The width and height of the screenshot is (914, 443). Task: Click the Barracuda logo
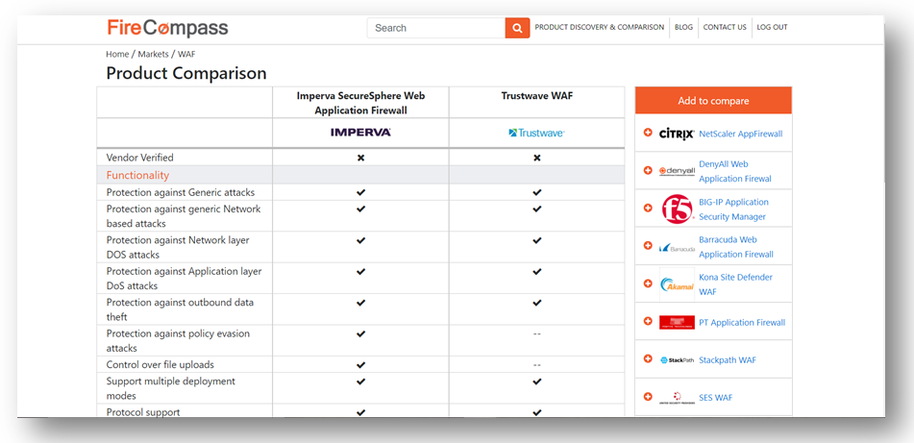[x=677, y=247]
